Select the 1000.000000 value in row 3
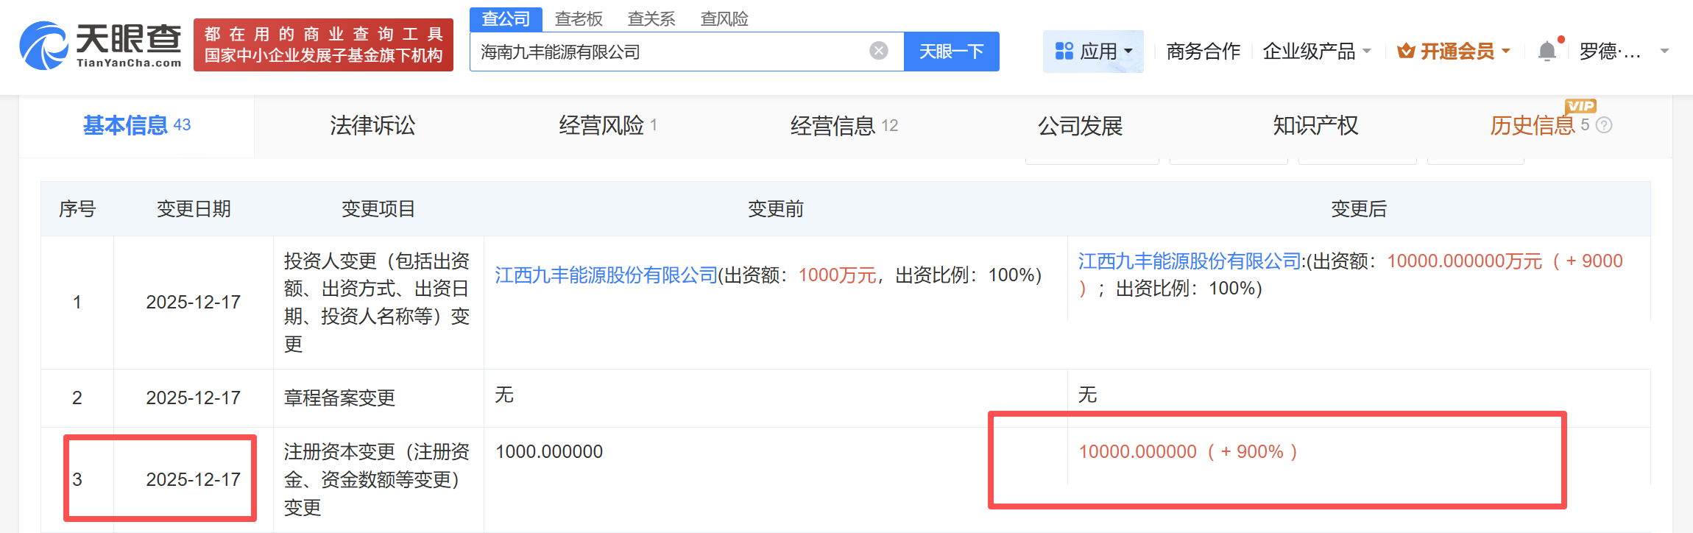This screenshot has height=533, width=1693. coord(549,451)
